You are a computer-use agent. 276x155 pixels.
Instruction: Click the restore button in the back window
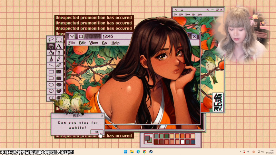217,10
